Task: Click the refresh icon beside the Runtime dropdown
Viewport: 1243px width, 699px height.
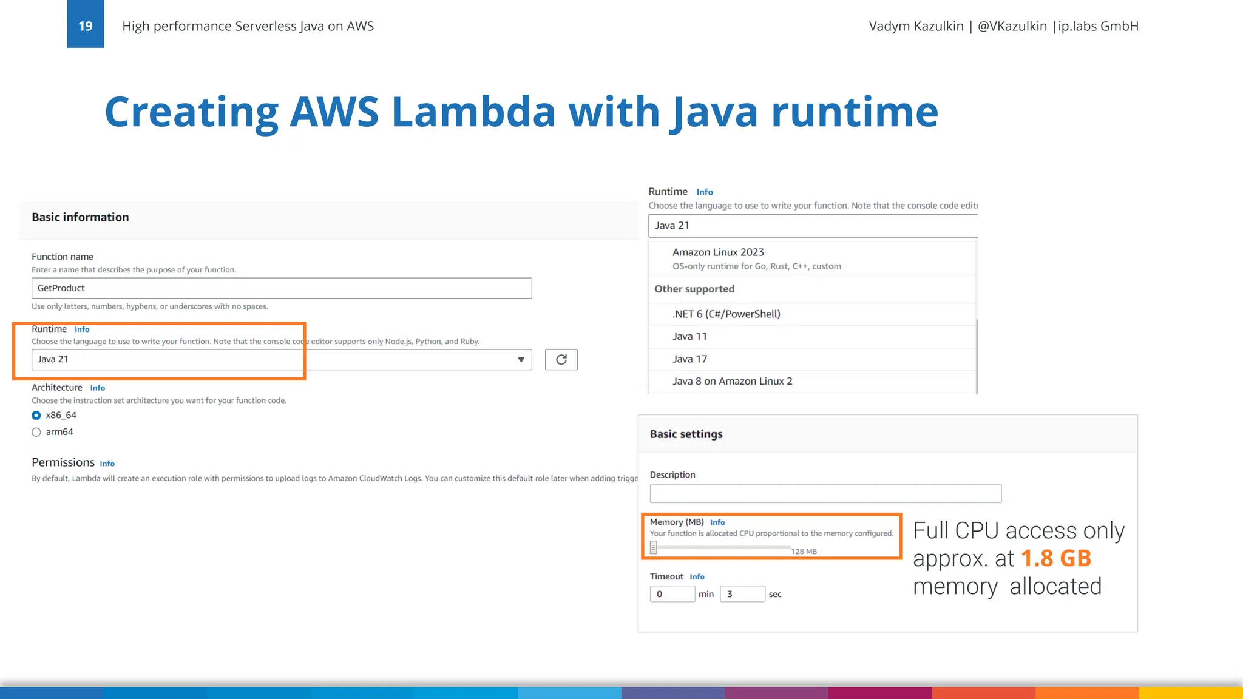Action: (x=561, y=360)
